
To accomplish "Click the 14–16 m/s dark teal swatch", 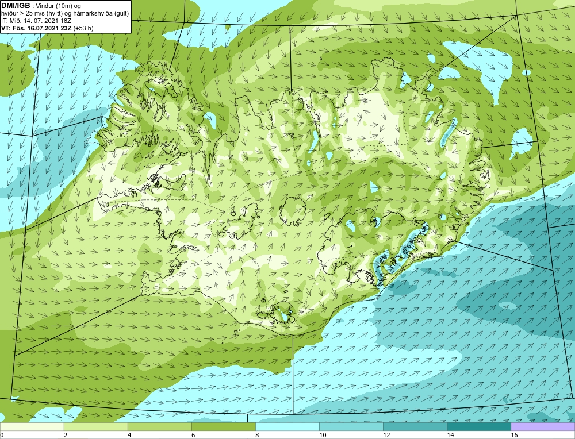I will click(x=478, y=426).
